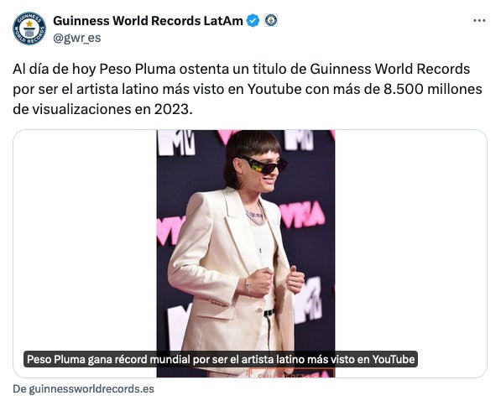Open the Guinness World Records profile avatar
Viewport: 501px width, 401px height.
click(x=29, y=29)
